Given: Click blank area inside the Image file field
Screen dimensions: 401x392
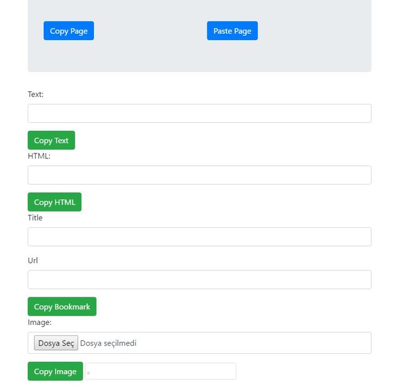Looking at the screenshot, I should 263,343.
